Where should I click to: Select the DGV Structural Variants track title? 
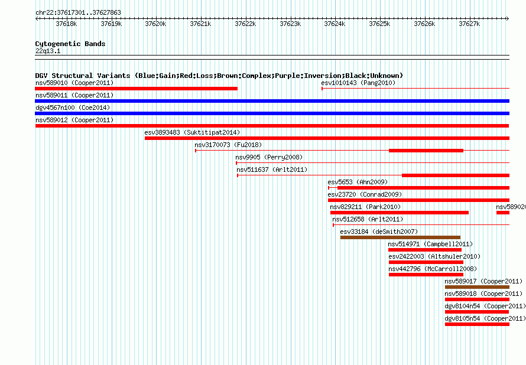coord(219,76)
